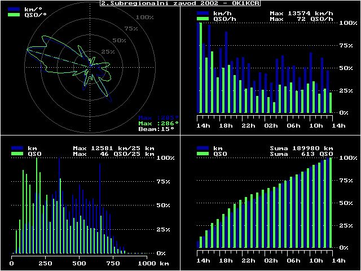361x271 pixels.
Task: Select the Max 12581 km/25 km label
Action: click(114, 148)
